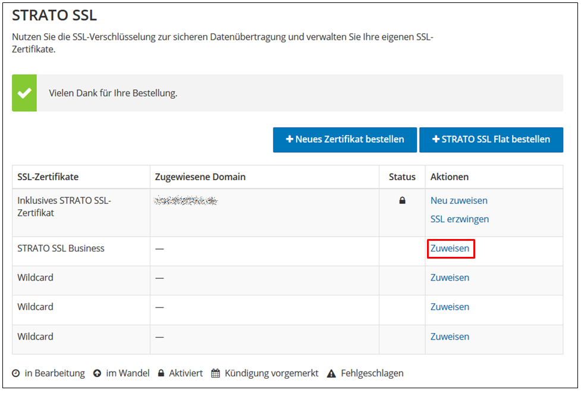Click 'Zuweisen' on the first Wildcard row

click(450, 278)
